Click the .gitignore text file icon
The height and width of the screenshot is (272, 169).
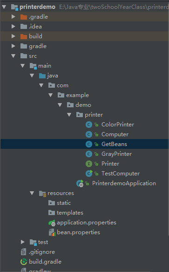pyautogui.click(x=23, y=251)
